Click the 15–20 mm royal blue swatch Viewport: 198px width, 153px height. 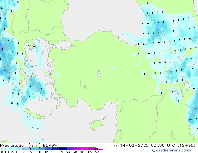coord(49,149)
